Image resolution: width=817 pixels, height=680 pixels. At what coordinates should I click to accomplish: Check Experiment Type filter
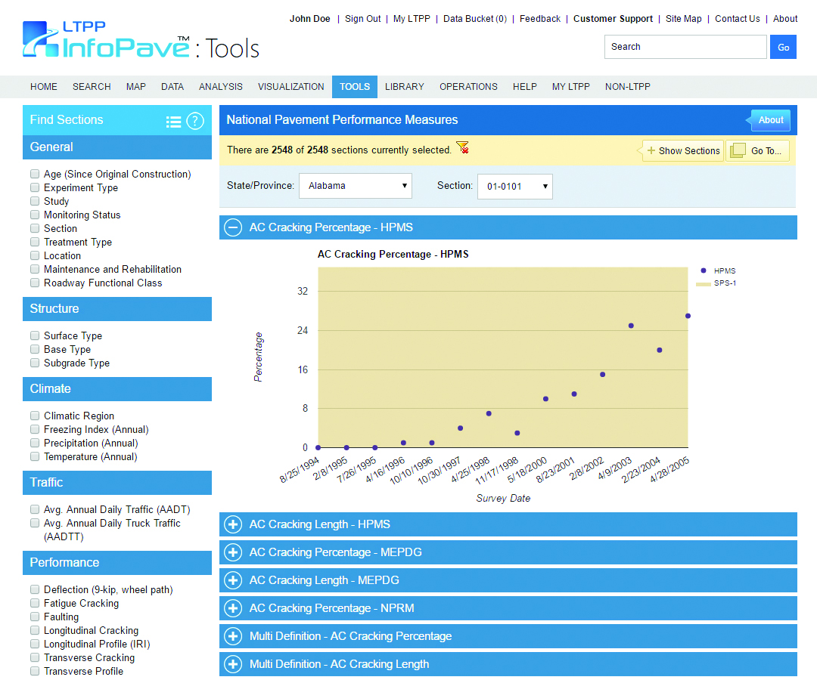tap(35, 187)
